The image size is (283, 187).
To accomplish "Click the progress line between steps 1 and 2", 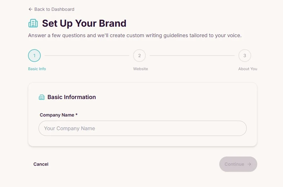I will [x=87, y=55].
